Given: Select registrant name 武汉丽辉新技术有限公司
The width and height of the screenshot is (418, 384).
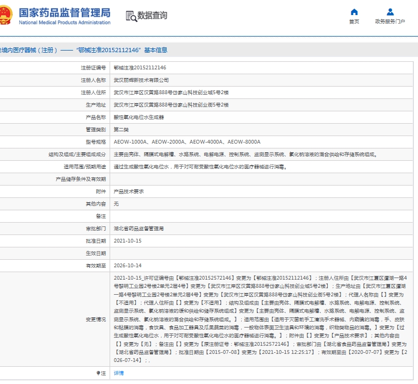Looking at the screenshot, I should pos(141,80).
